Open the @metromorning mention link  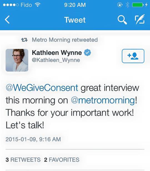click(x=103, y=100)
